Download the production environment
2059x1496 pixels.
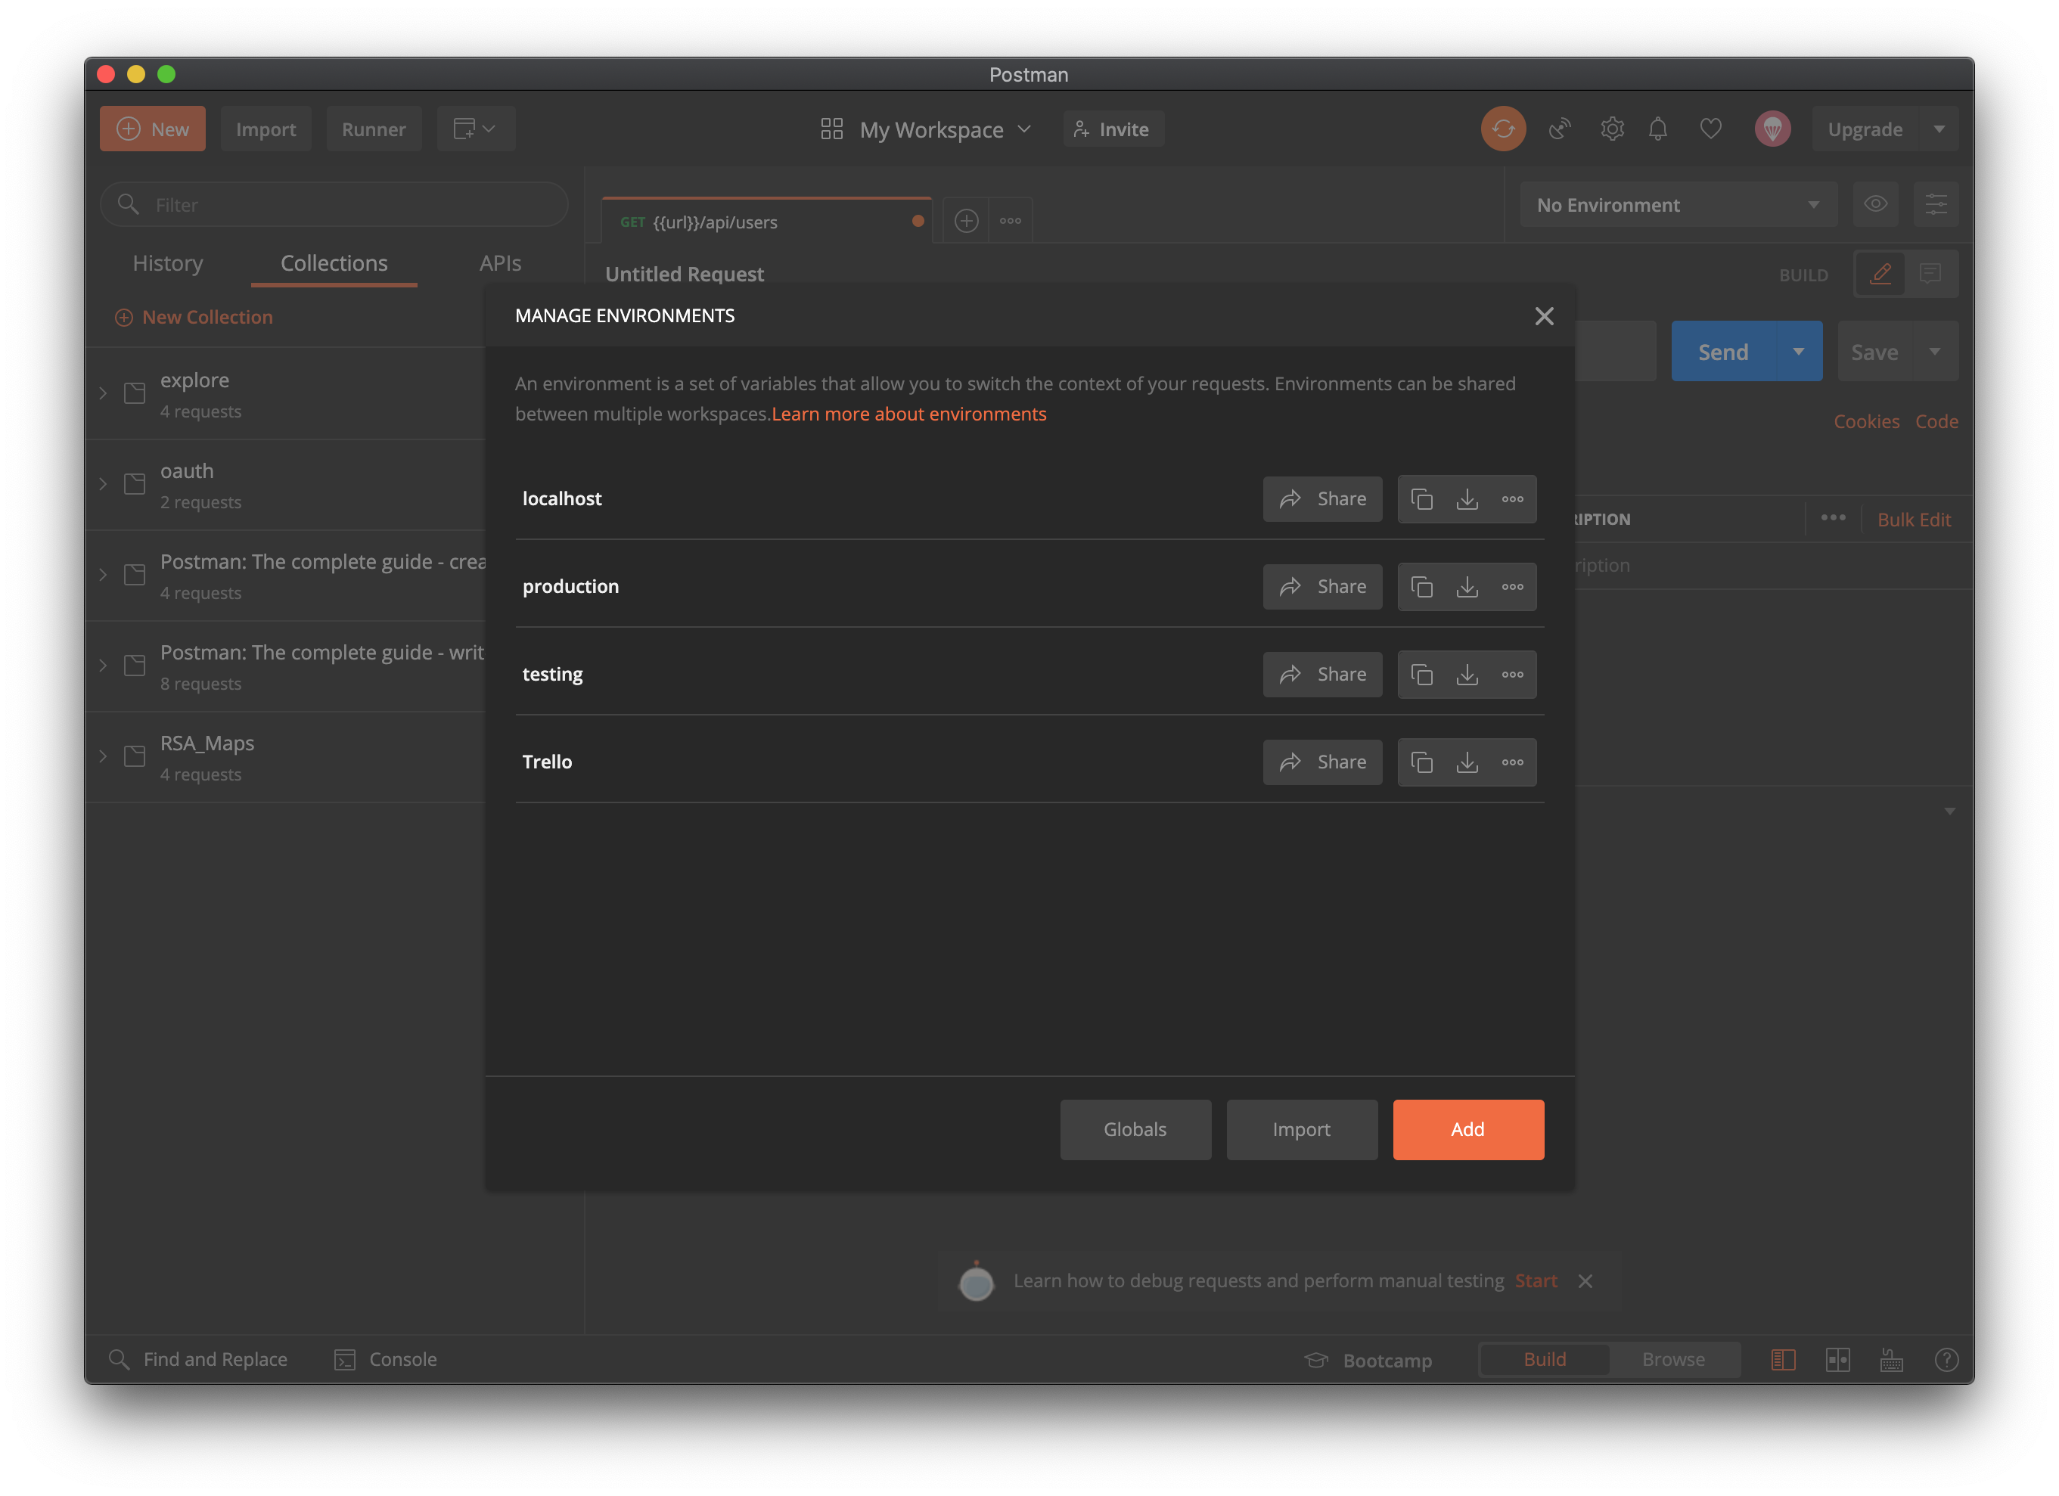pos(1467,586)
